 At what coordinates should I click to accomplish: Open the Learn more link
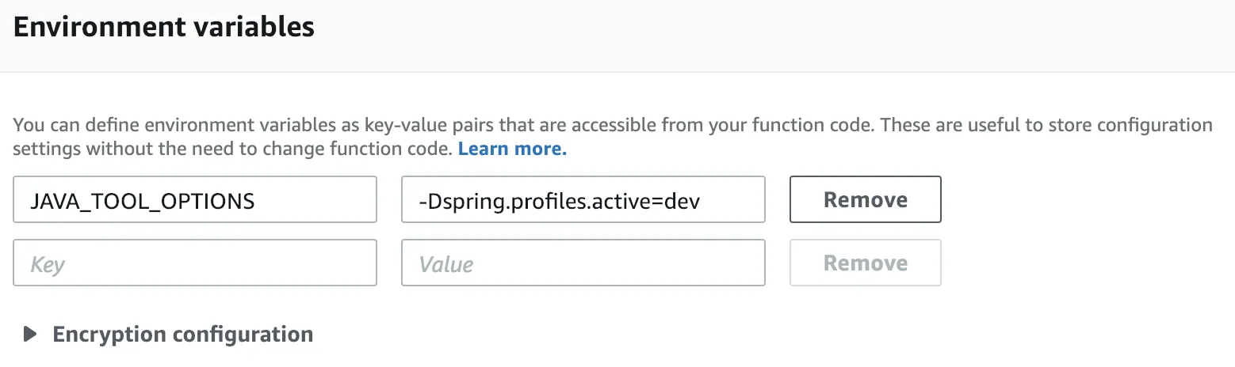(512, 149)
